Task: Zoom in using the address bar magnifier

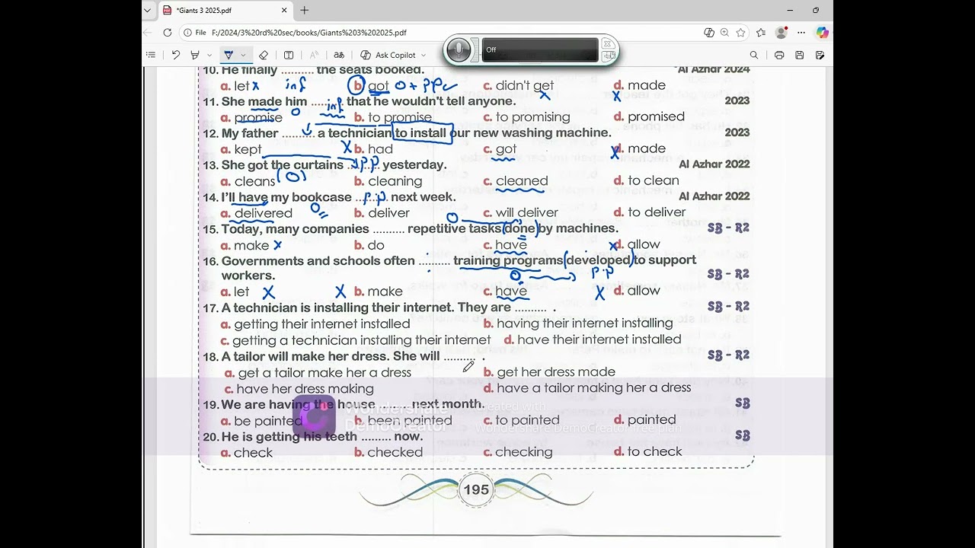Action: click(724, 33)
